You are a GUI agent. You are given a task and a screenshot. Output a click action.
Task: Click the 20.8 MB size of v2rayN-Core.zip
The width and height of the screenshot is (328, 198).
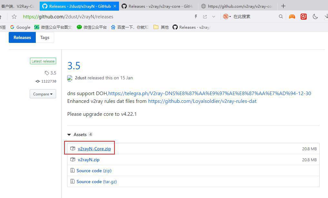pyautogui.click(x=309, y=149)
